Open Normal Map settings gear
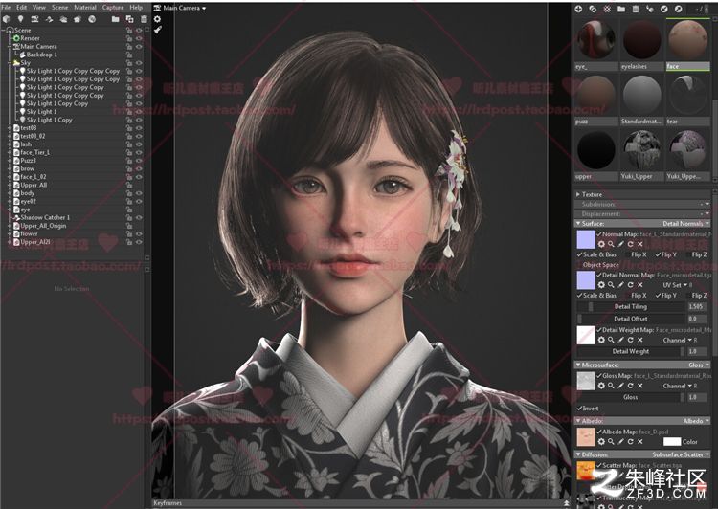 pyautogui.click(x=601, y=244)
